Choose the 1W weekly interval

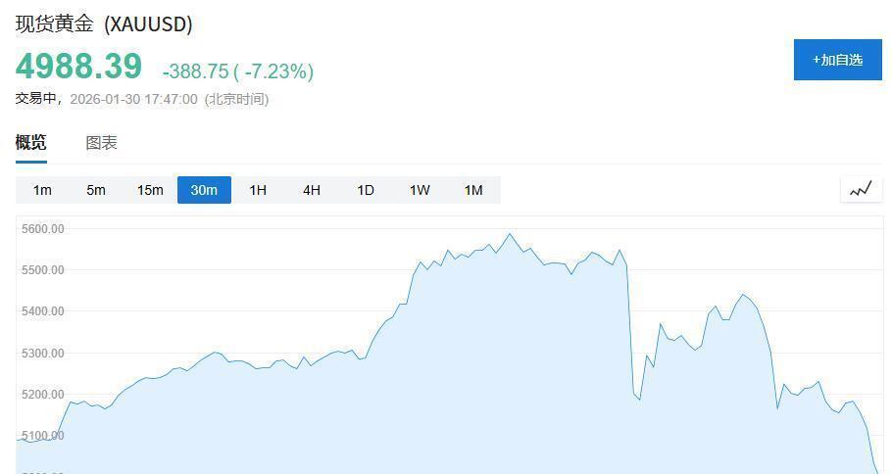(420, 190)
